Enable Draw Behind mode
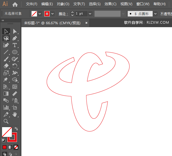 [10, 154]
